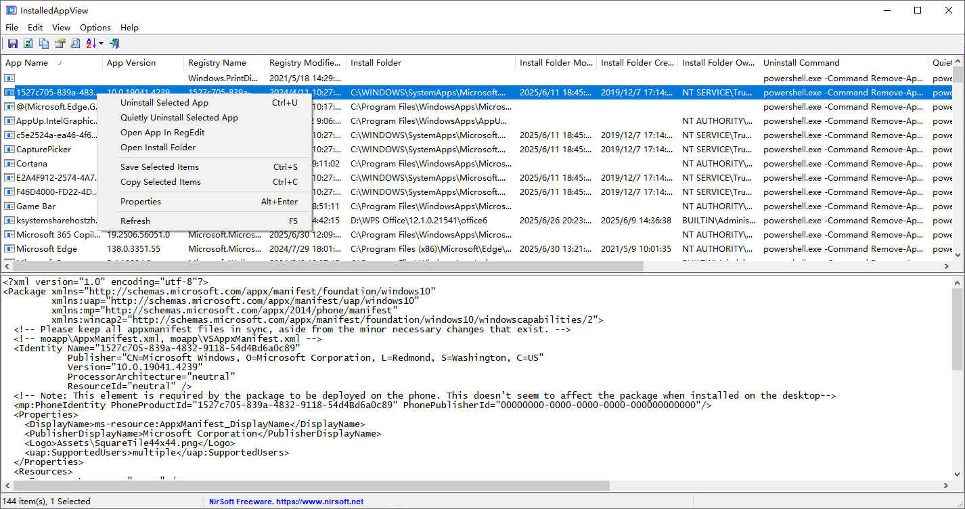Open the NirSoft Freeware website link
965x509 pixels.
[286, 502]
